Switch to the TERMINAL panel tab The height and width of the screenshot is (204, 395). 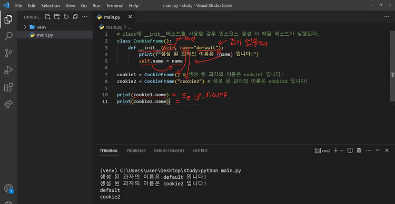tap(109, 151)
